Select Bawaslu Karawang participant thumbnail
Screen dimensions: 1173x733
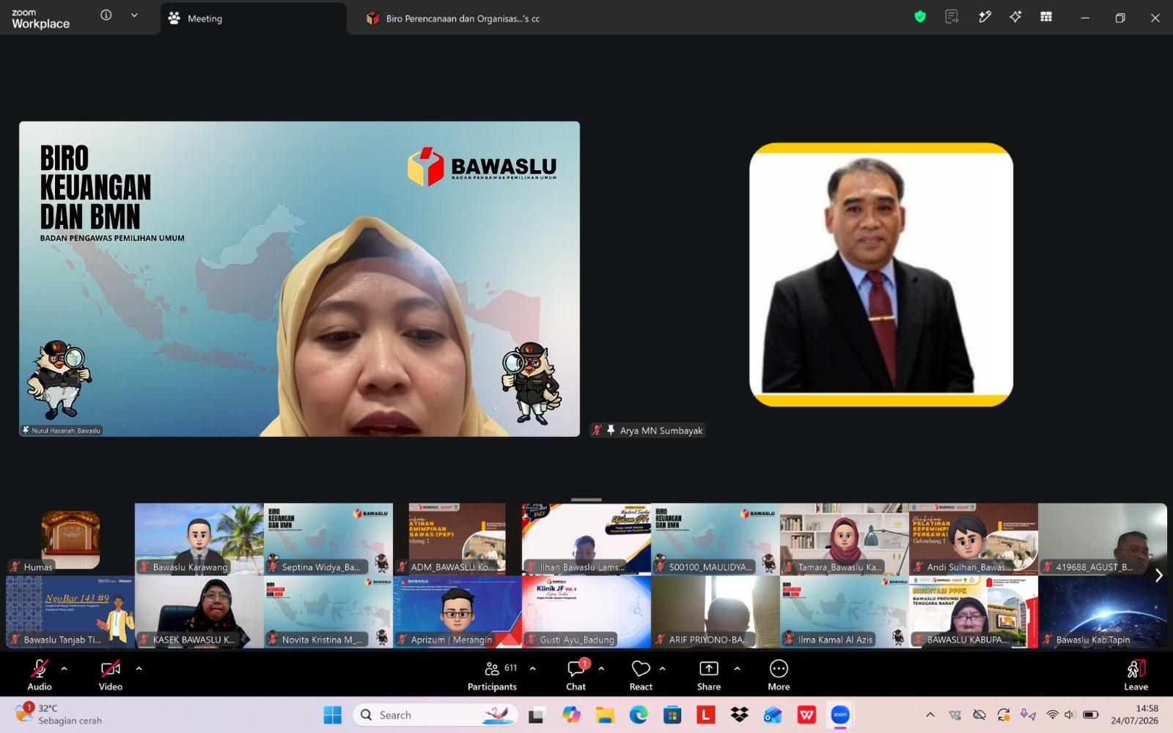point(199,539)
